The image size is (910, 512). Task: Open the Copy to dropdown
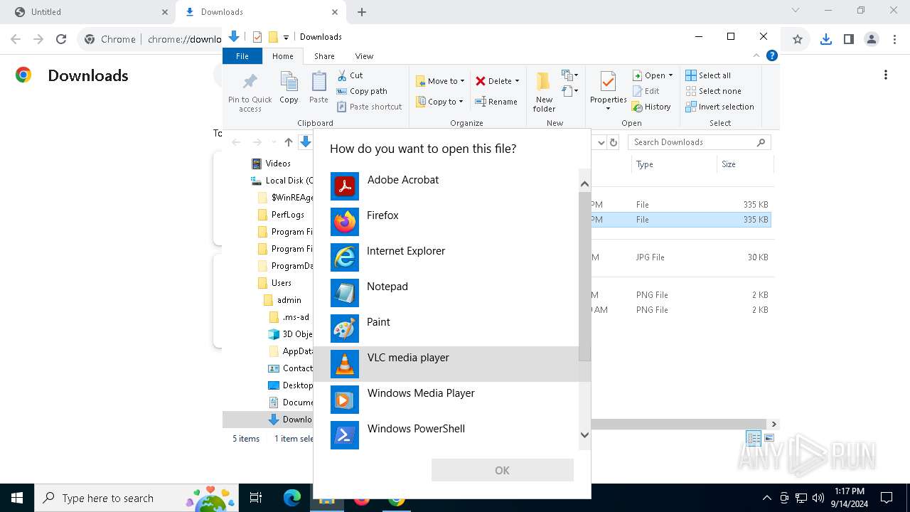tap(439, 102)
